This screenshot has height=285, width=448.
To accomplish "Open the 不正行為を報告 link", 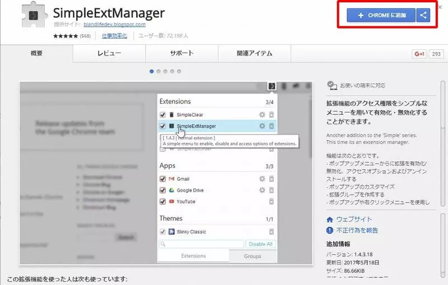I will click(357, 230).
